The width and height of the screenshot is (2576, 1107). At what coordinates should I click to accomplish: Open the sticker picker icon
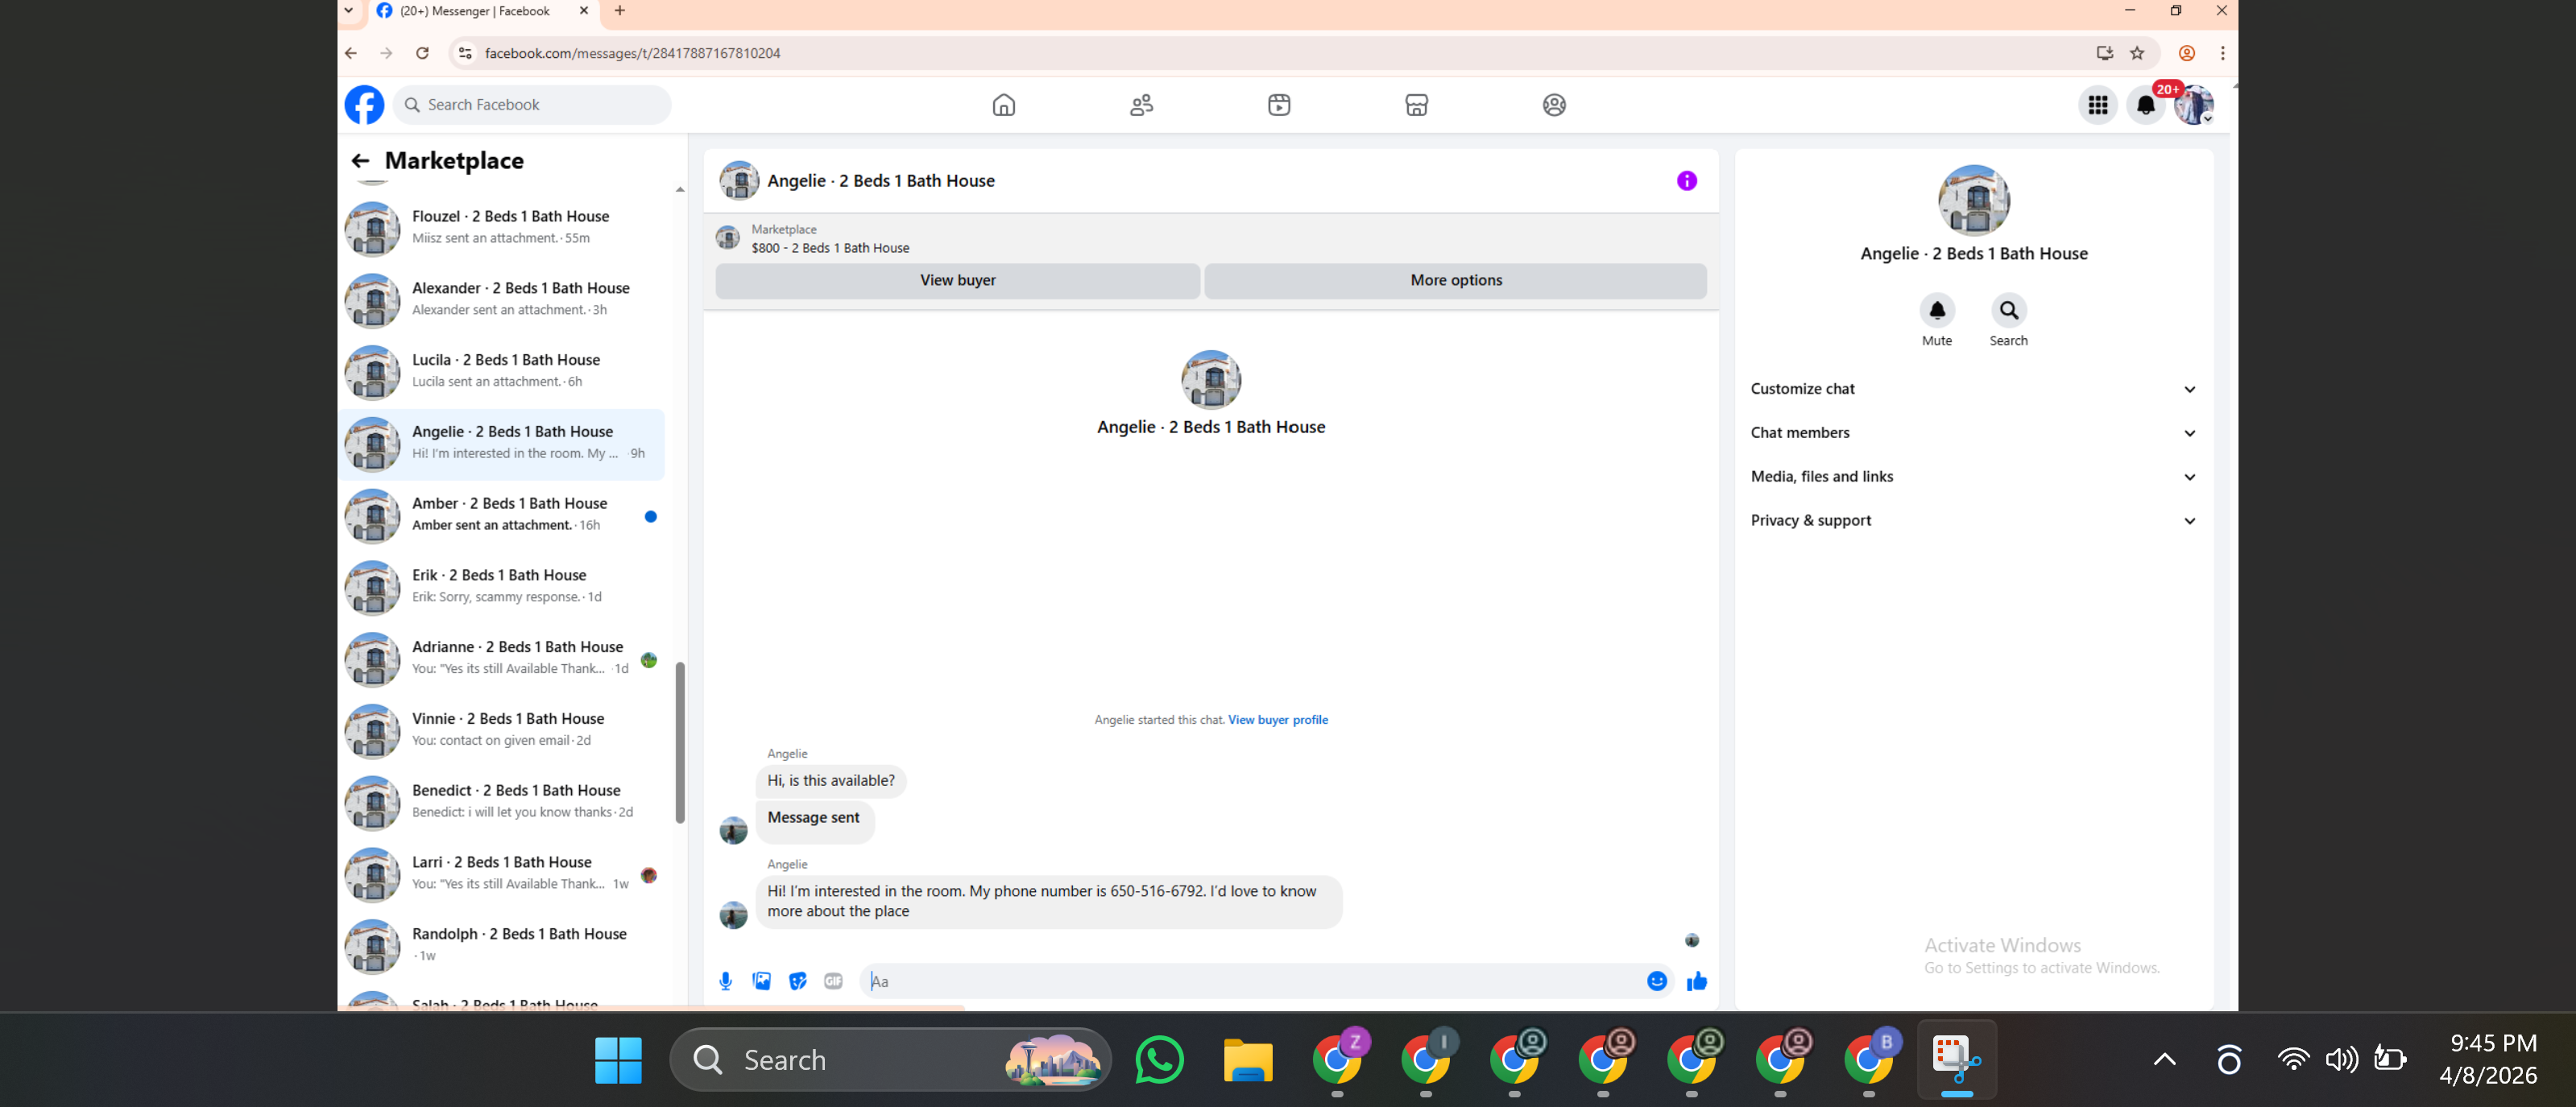coord(797,981)
